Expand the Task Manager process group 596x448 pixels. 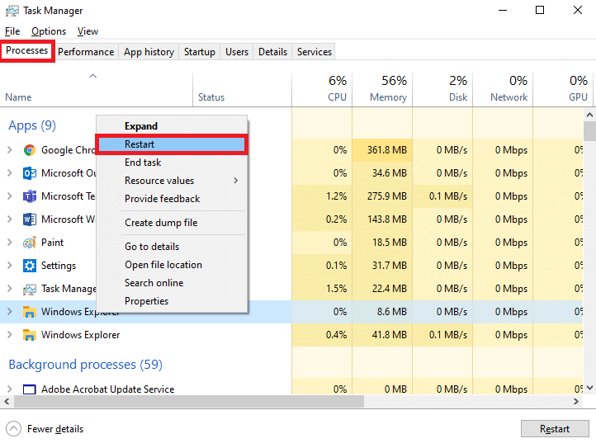click(10, 289)
